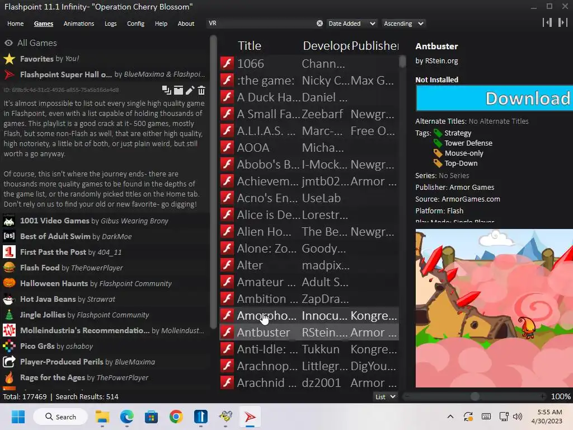Open the Config tab
The height and width of the screenshot is (430, 573).
tap(135, 24)
